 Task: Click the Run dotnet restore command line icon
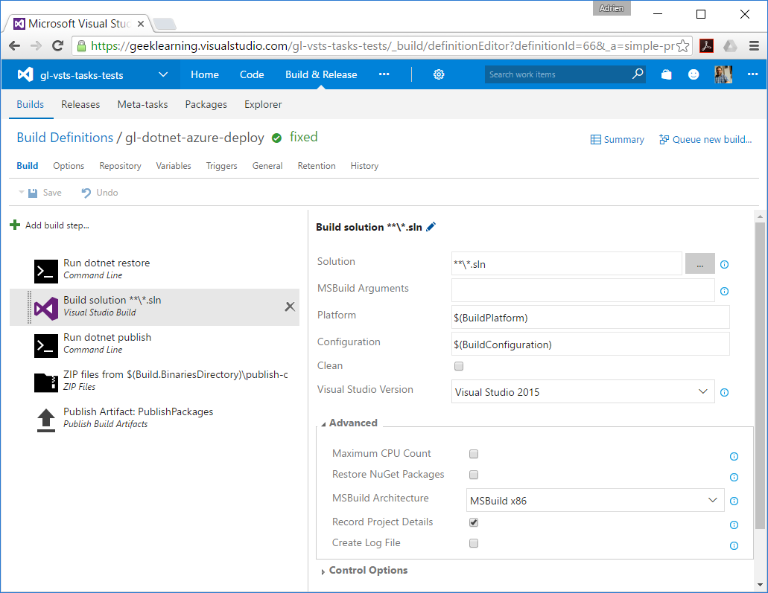point(46,271)
